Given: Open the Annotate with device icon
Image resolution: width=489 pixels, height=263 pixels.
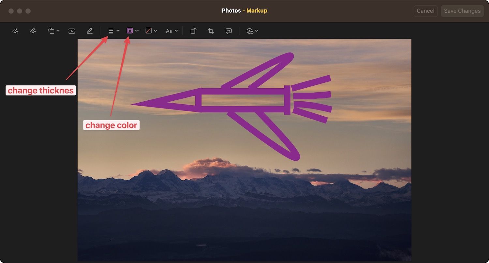Looking at the screenshot, I should coord(251,31).
